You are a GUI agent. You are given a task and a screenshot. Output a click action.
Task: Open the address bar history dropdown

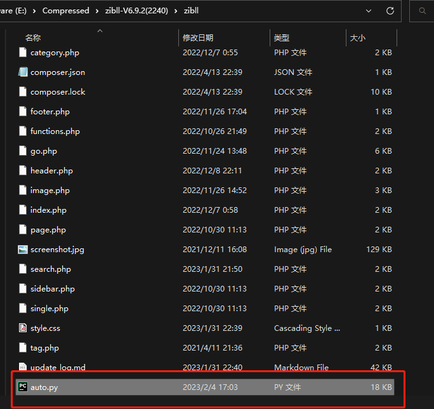click(x=369, y=11)
